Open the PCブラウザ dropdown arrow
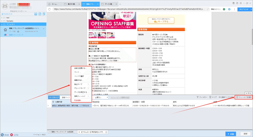The height and width of the screenshot is (137, 253). 251,9
